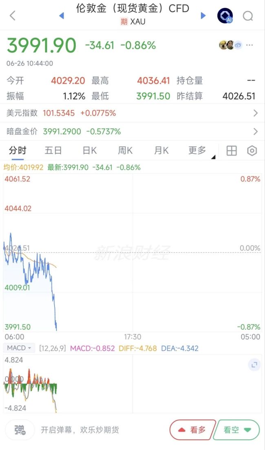This screenshot has height=450, width=265.
Task: Toggle the 弹 bullet comments button
Action: [x=20, y=430]
